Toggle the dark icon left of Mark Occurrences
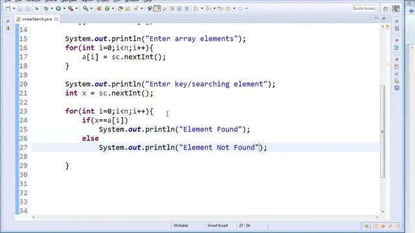 [150, 8]
